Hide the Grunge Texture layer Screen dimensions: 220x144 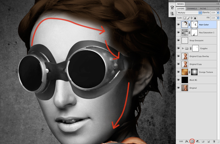[x=178, y=72]
